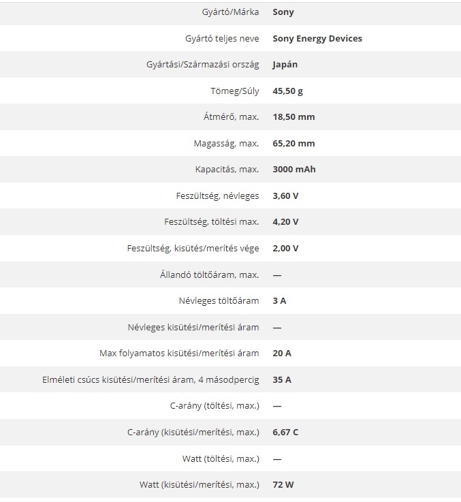The width and height of the screenshot is (461, 502).
Task: Select the '35 A' peak discharge value
Action: coord(282,379)
